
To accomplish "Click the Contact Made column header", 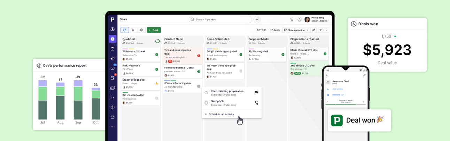I will pyautogui.click(x=173, y=39).
